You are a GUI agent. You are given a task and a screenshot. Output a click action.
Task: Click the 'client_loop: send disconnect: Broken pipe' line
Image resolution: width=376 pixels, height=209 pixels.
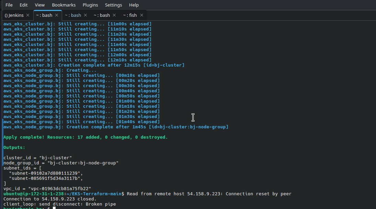click(x=59, y=204)
